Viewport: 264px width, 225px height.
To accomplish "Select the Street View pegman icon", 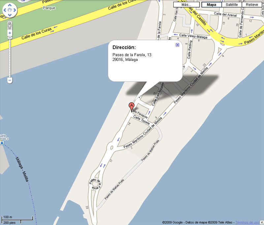I will click(10, 25).
